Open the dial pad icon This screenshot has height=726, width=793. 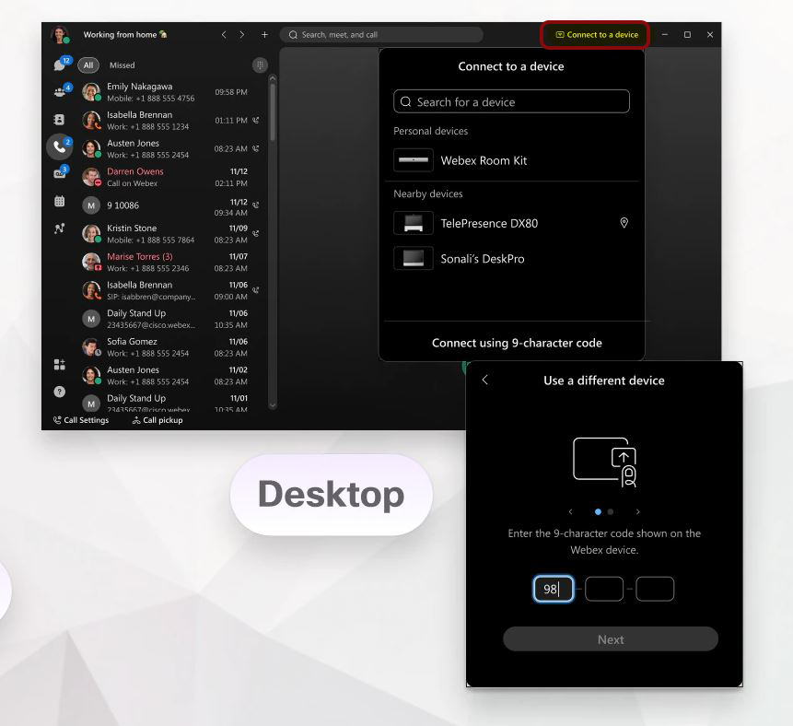click(260, 65)
